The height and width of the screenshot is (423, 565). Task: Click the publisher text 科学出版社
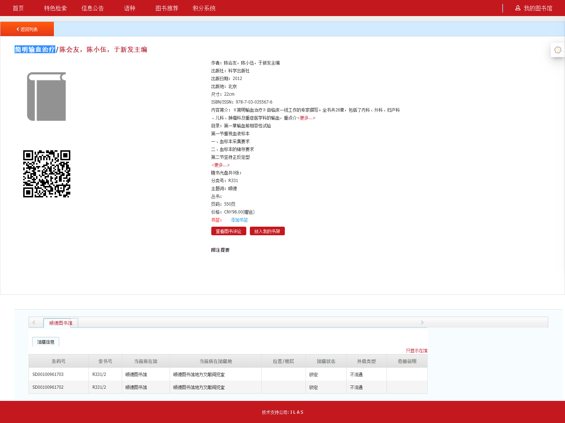tap(239, 71)
